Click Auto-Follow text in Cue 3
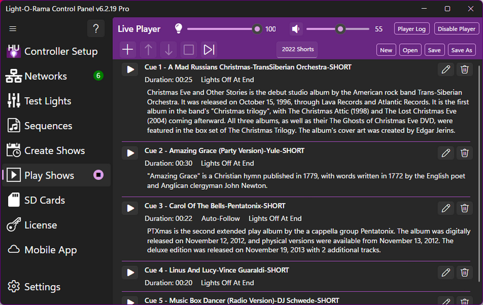Screen dimensions: 483x305 point(221,219)
